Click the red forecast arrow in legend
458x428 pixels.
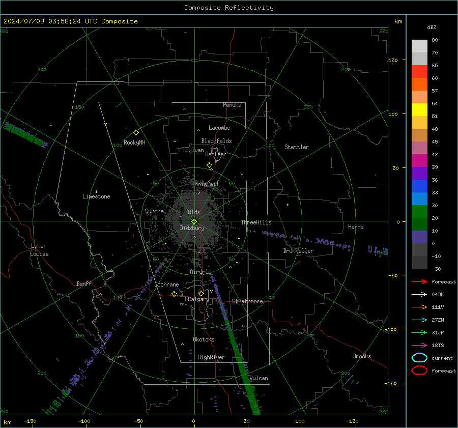click(x=419, y=281)
